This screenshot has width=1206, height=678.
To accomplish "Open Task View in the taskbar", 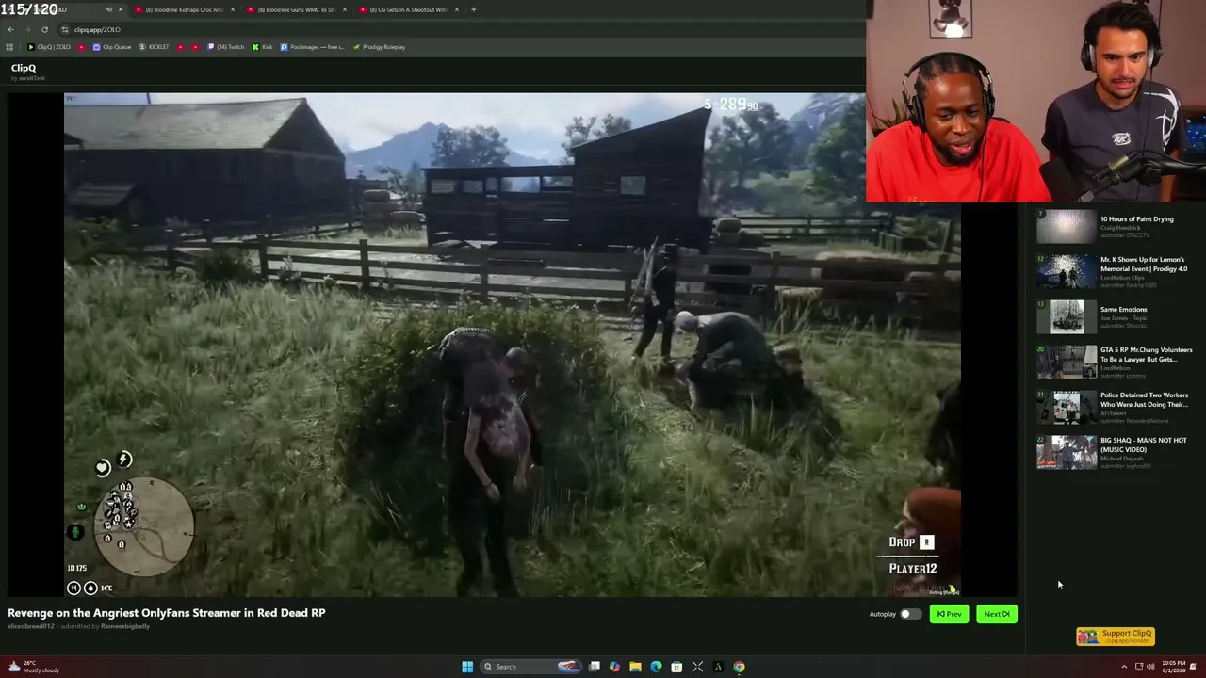I will [595, 667].
